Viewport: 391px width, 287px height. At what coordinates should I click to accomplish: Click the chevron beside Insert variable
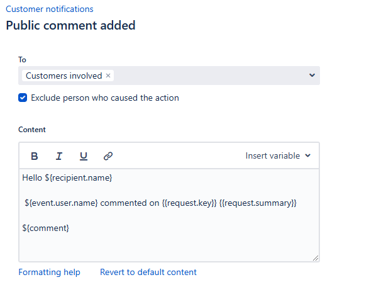(x=308, y=155)
